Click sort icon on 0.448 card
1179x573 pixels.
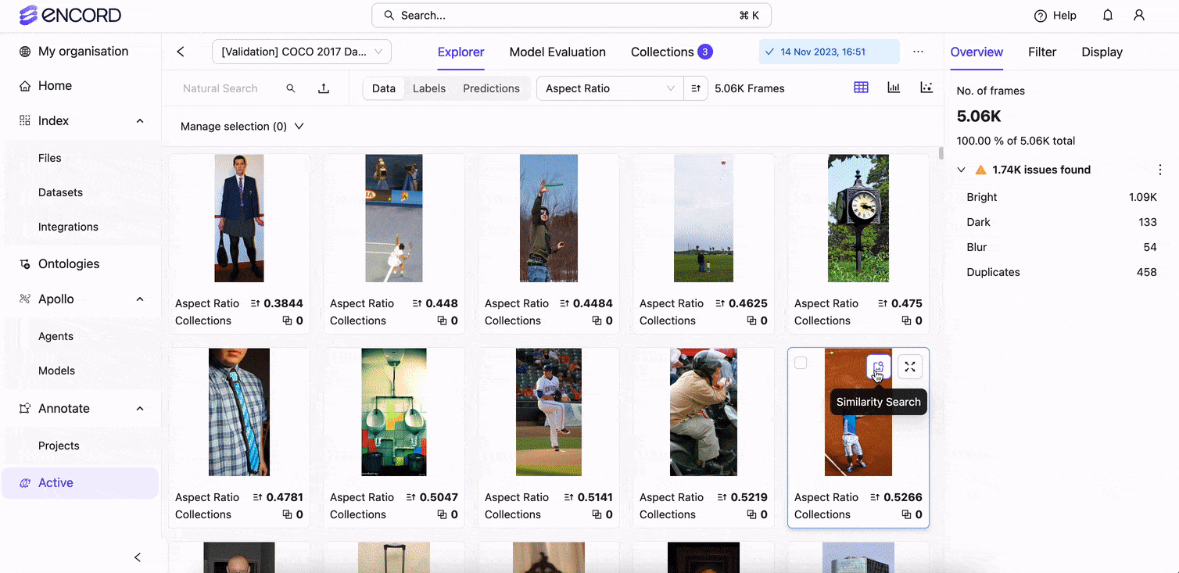(x=417, y=303)
